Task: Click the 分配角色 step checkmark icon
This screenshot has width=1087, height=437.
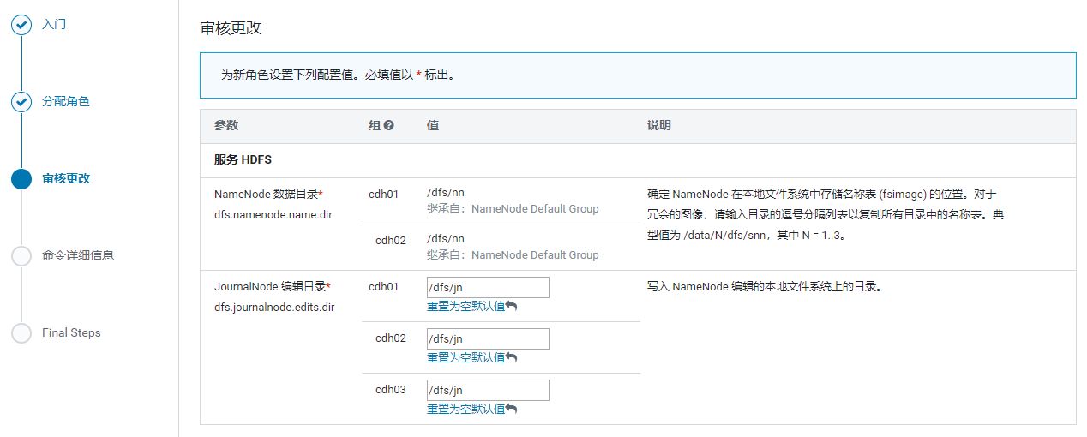Action: 21,102
